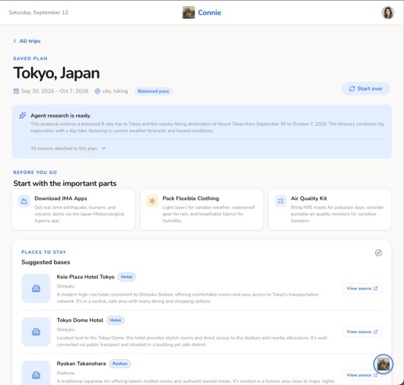View source for Tokyo Dome Hotel
Screen dimensions: 404x385
click(x=362, y=332)
